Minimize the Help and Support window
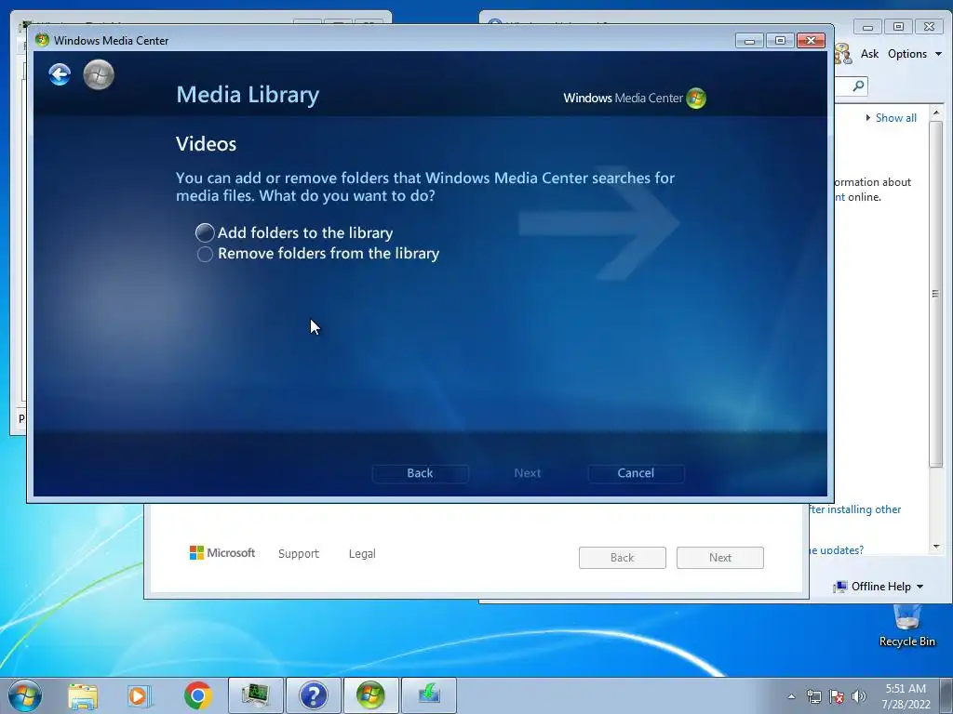Screen dimensions: 953x714 [x=868, y=27]
